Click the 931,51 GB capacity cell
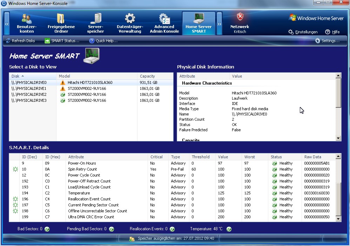The image size is (350, 246). 148,82
